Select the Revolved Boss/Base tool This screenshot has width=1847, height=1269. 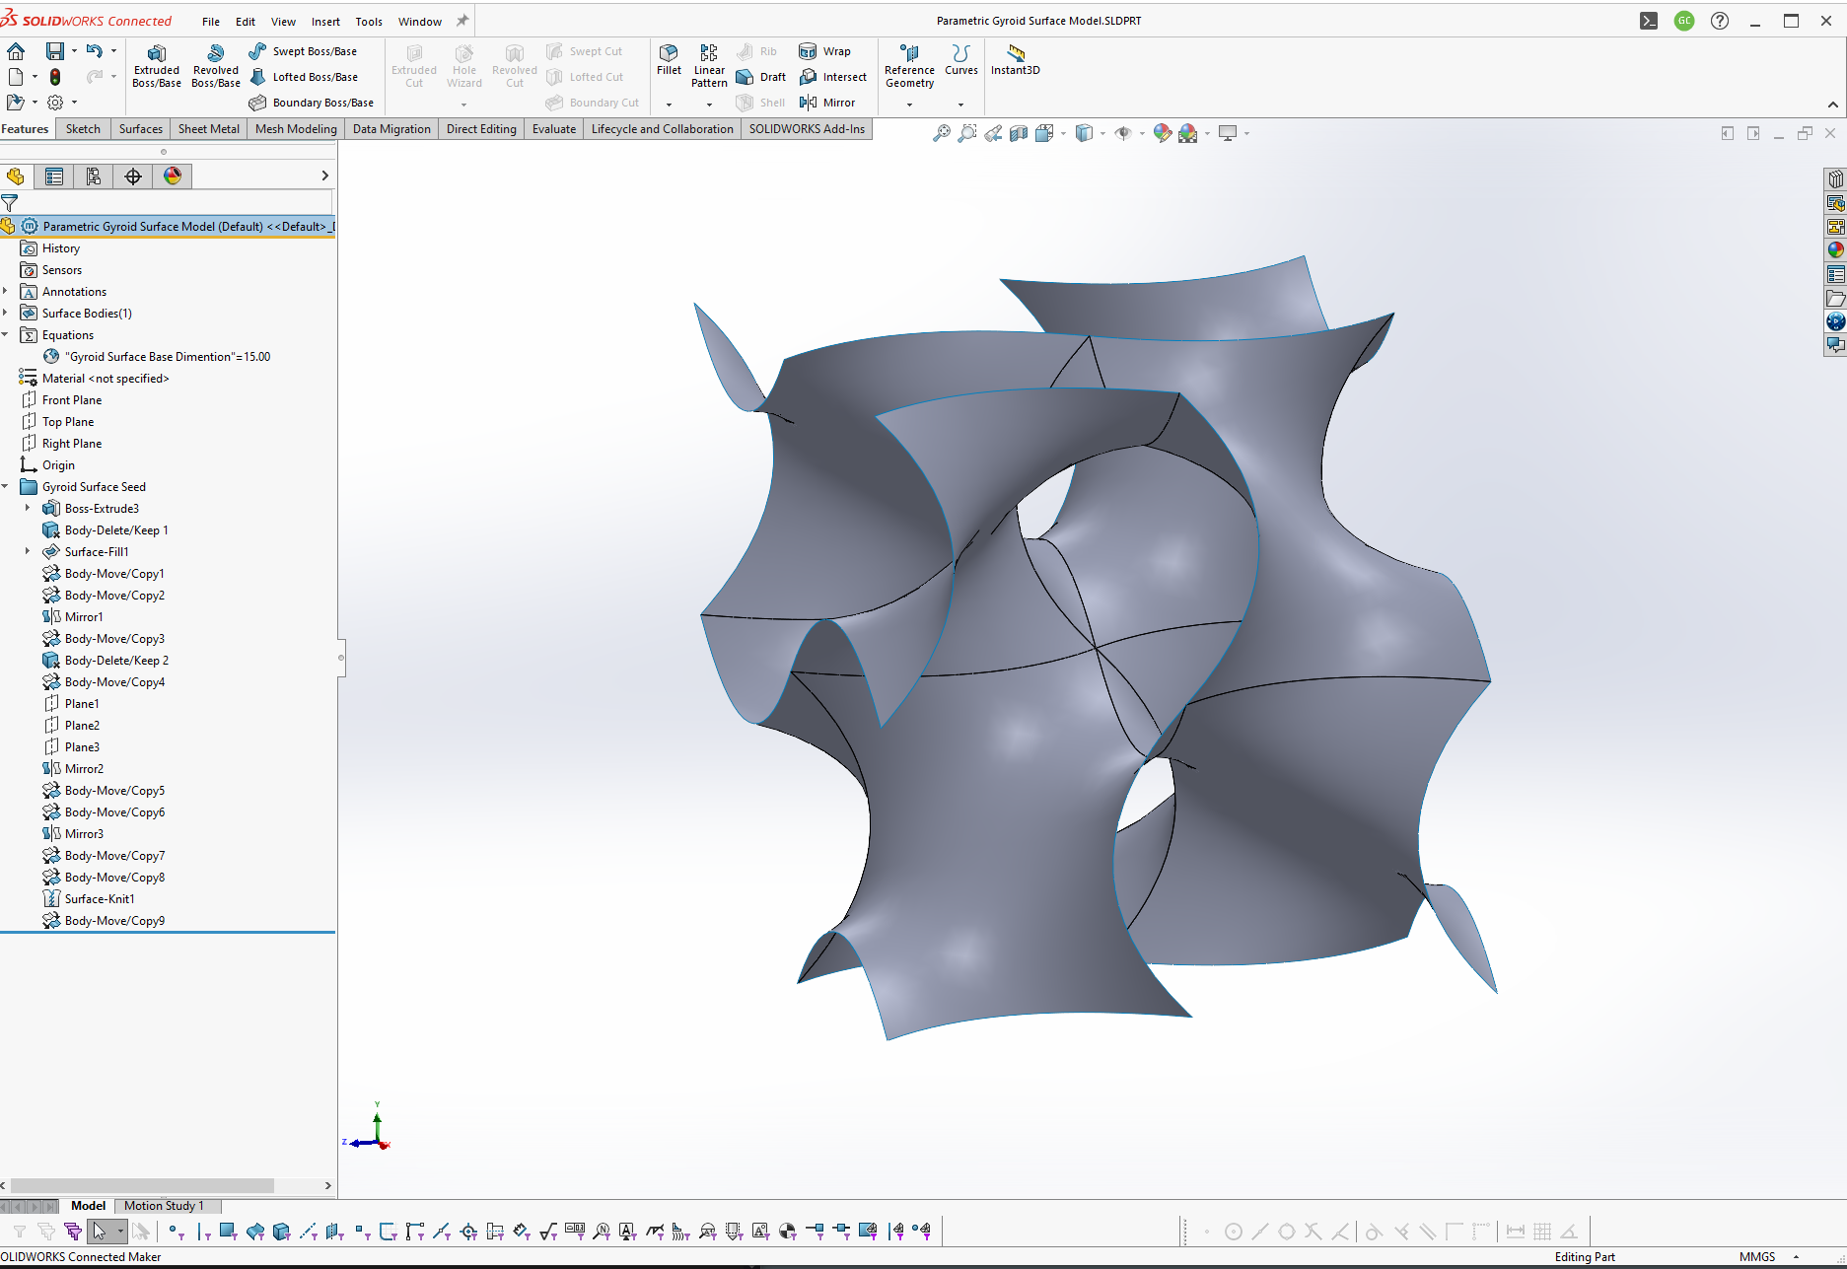(x=216, y=66)
